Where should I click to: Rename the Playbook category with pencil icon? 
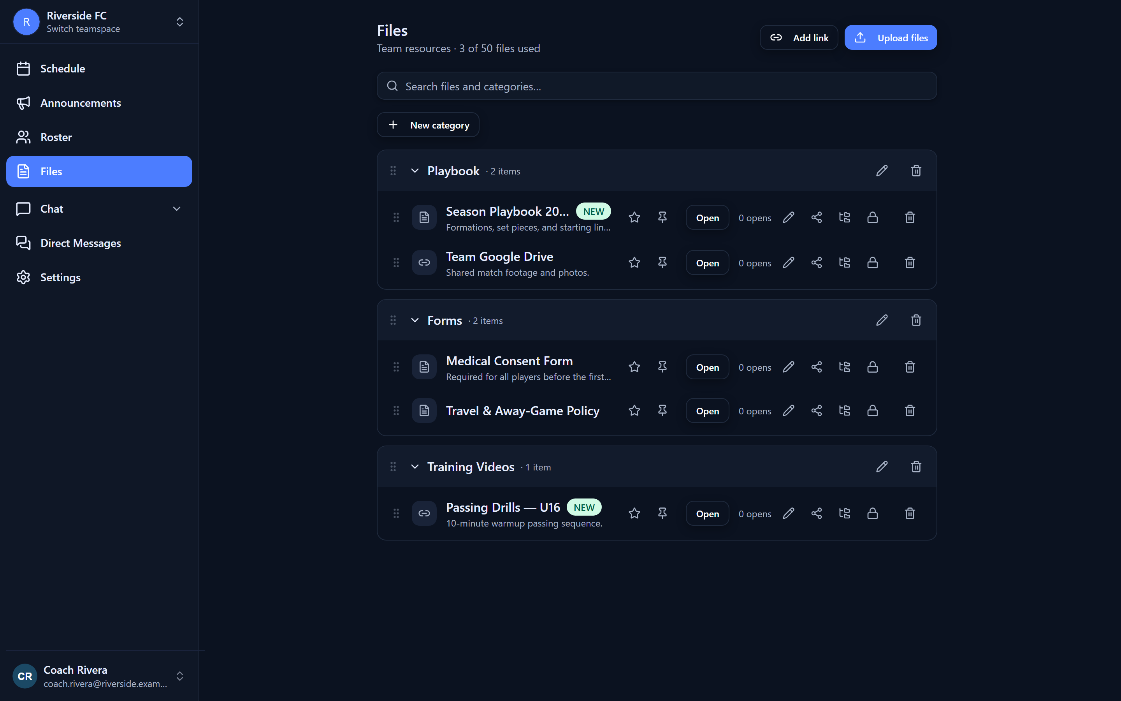point(882,171)
